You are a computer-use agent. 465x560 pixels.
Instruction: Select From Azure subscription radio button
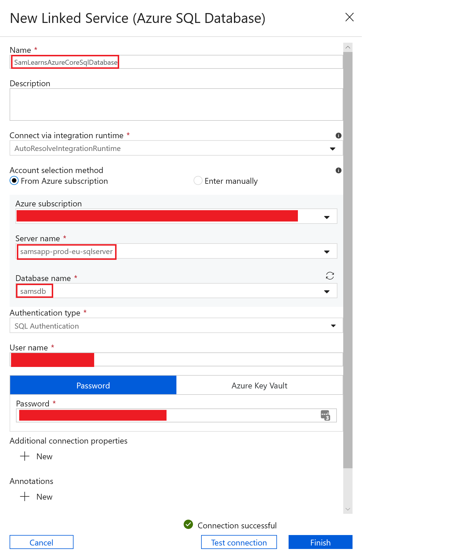coord(14,181)
